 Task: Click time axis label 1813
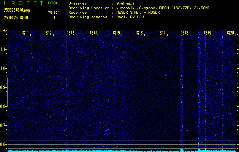71,33
